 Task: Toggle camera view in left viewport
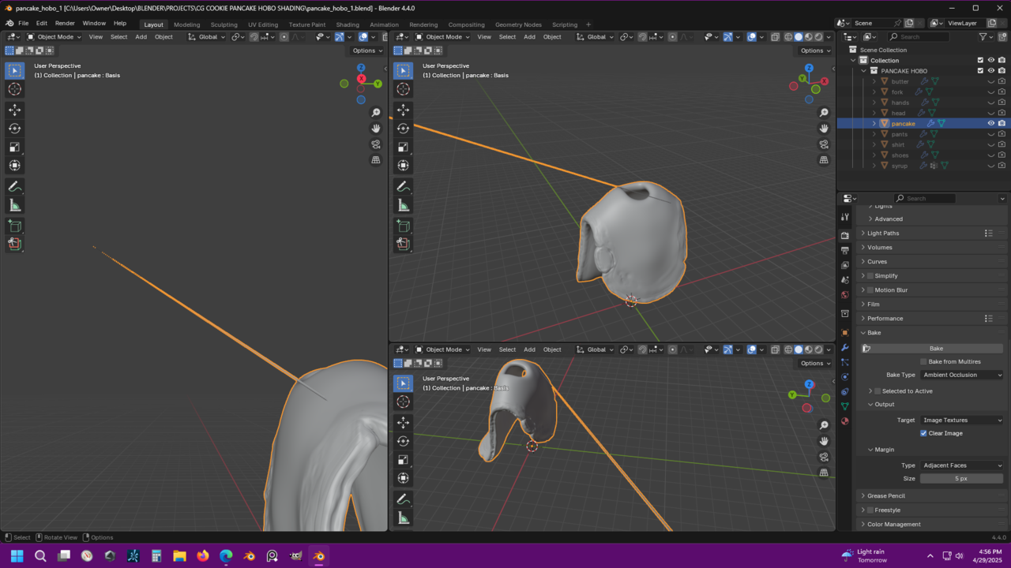tap(376, 144)
